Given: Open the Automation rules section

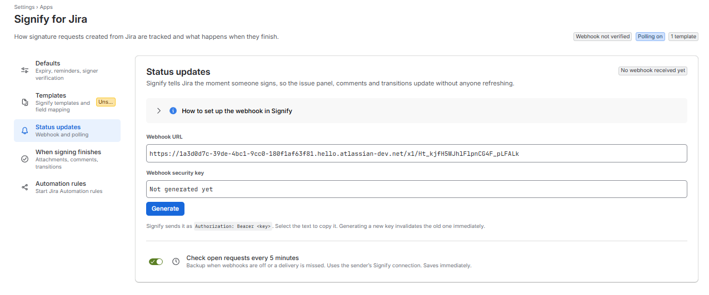Looking at the screenshot, I should 67,187.
